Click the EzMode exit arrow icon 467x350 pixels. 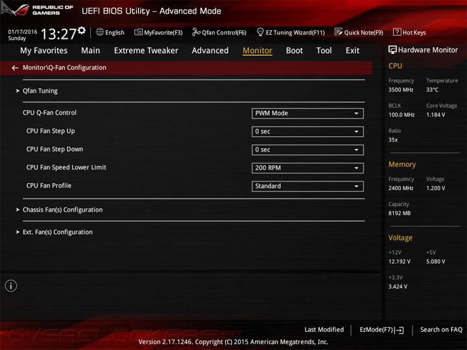pos(400,330)
